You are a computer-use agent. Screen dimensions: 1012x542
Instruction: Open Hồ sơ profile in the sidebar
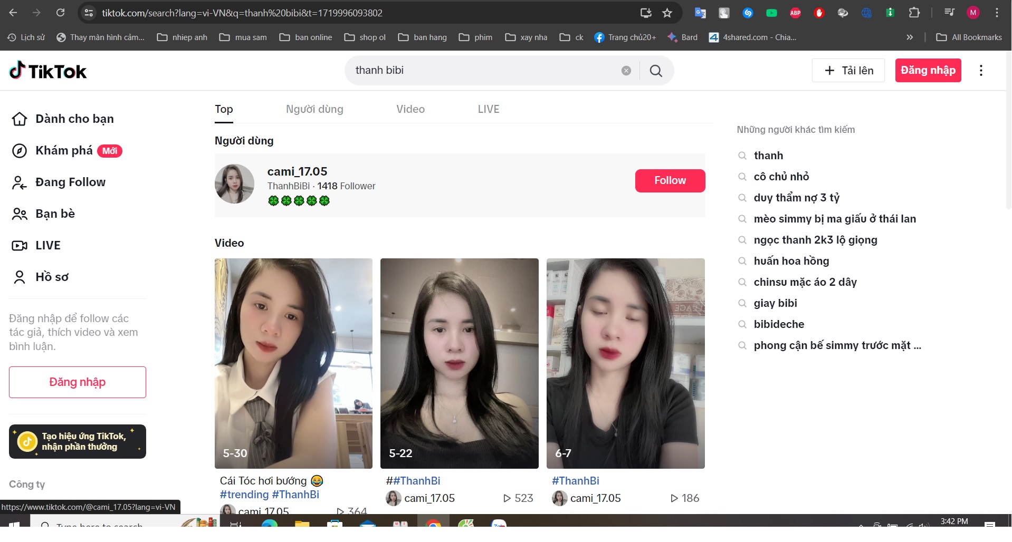(52, 277)
